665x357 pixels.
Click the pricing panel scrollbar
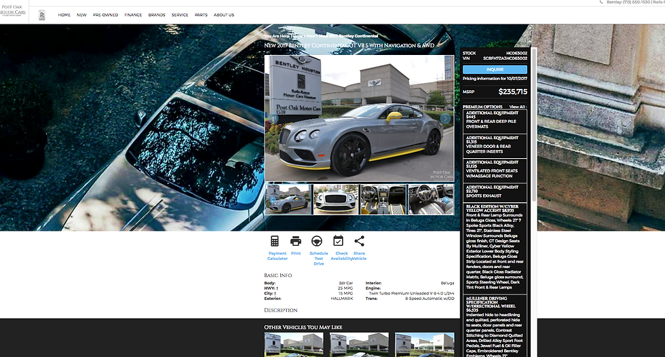pos(535,125)
